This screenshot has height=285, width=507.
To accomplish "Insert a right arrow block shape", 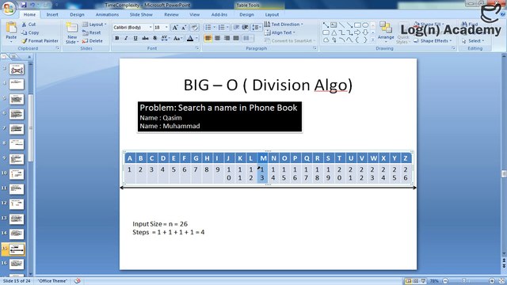I will point(357,32).
